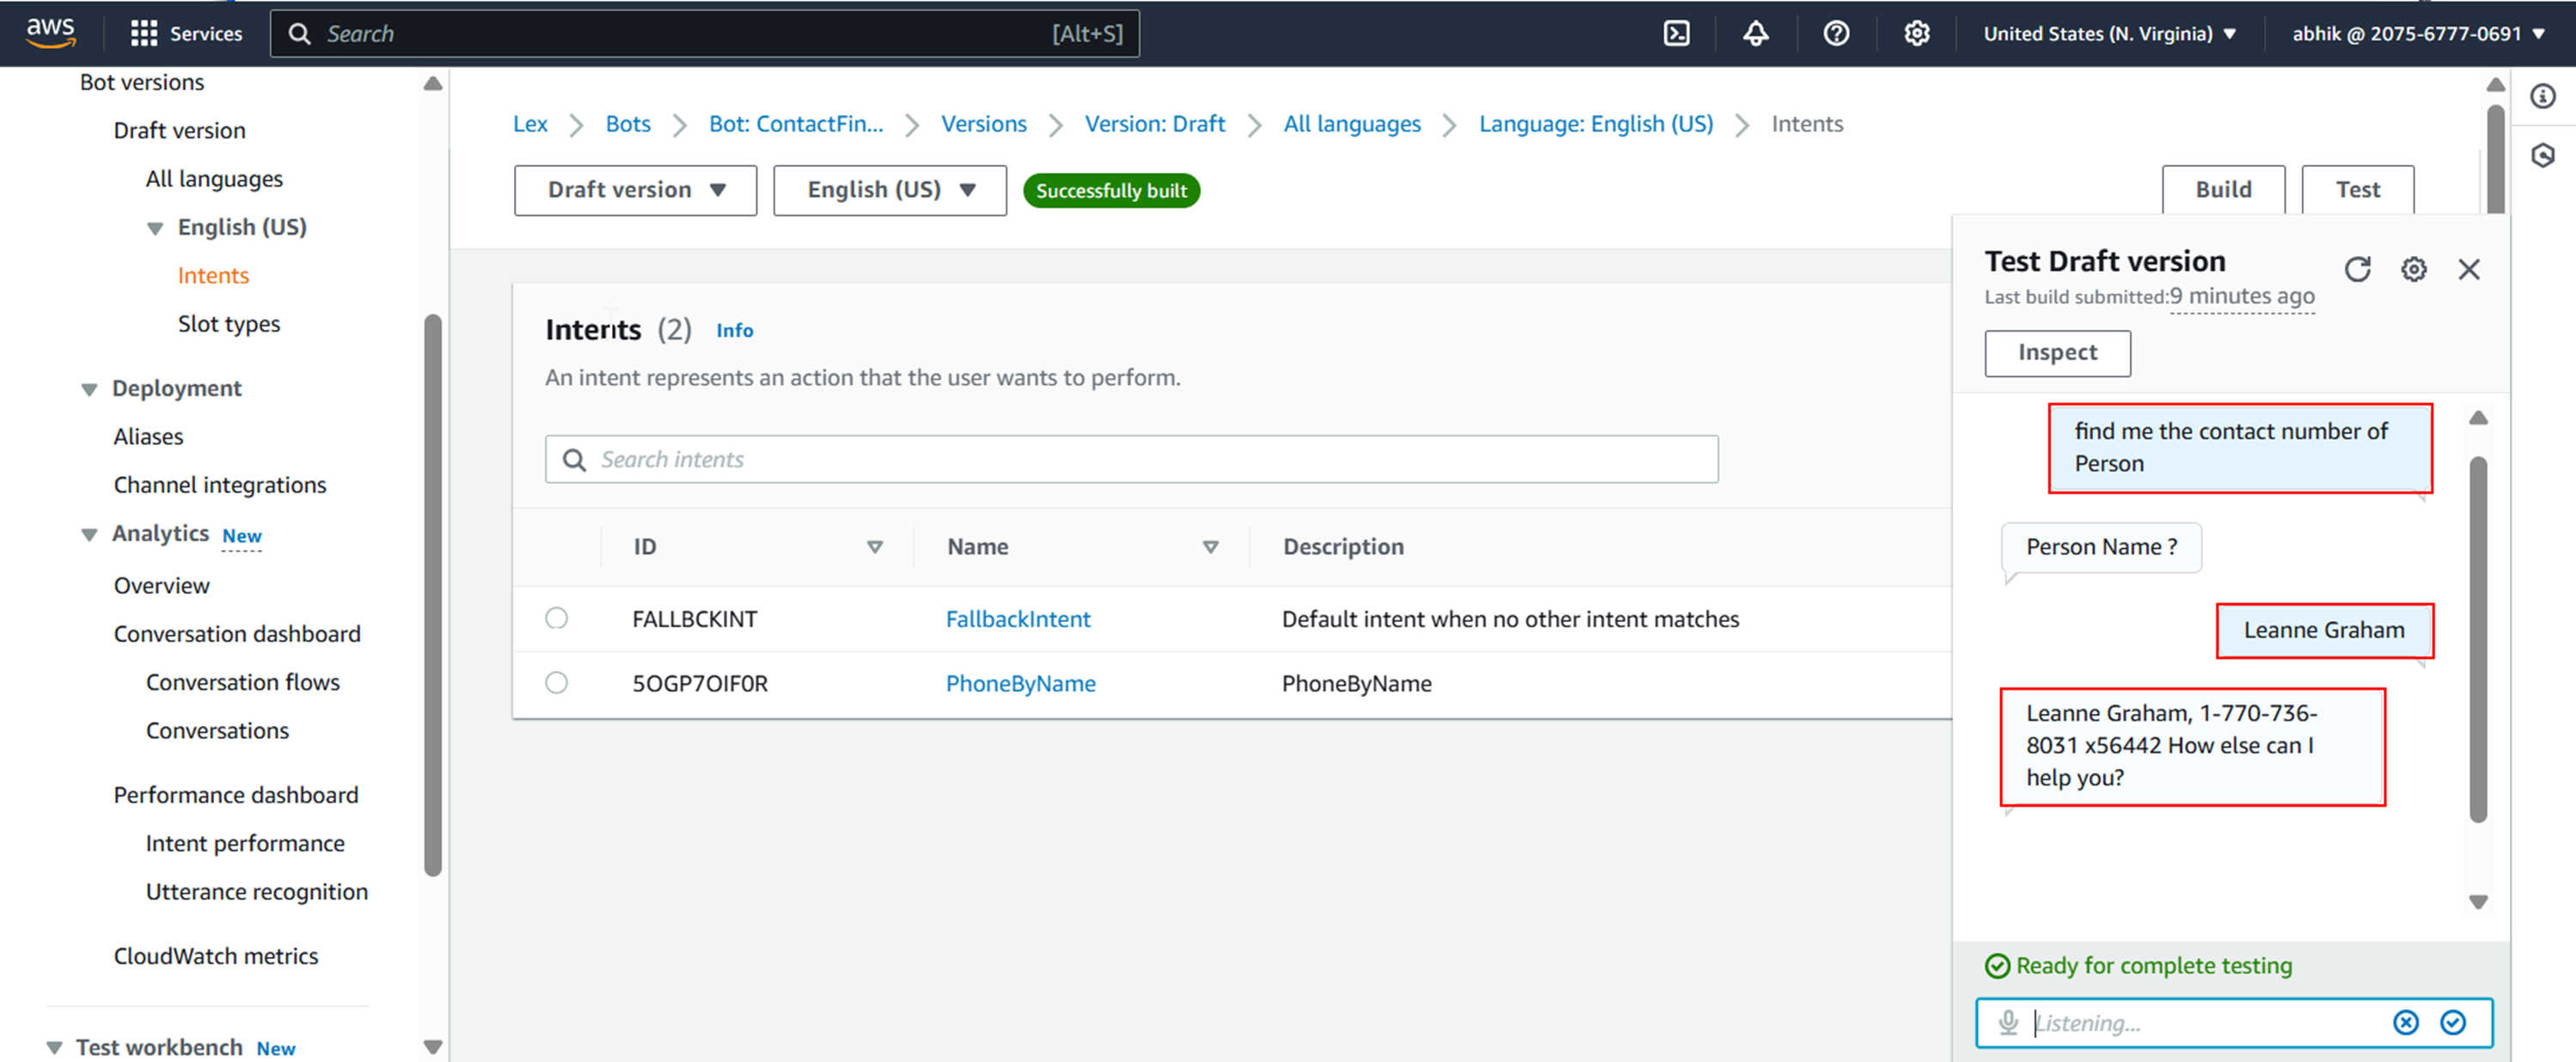The image size is (2576, 1062).
Task: Open the English (US) language dropdown
Action: click(889, 190)
